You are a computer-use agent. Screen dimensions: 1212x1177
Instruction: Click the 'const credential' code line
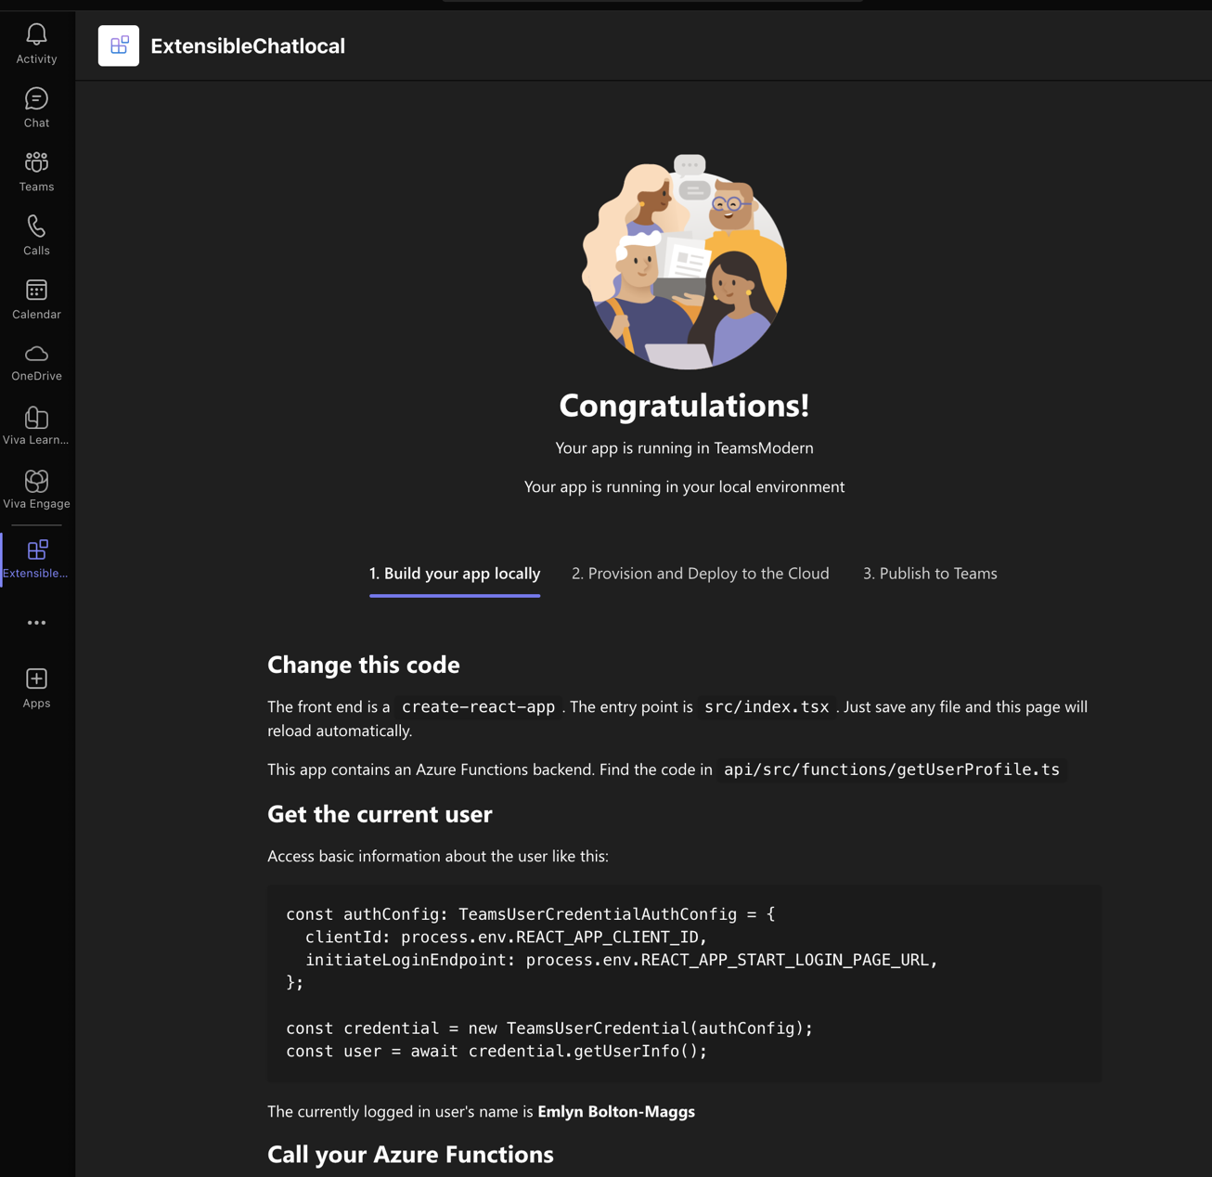click(549, 1028)
